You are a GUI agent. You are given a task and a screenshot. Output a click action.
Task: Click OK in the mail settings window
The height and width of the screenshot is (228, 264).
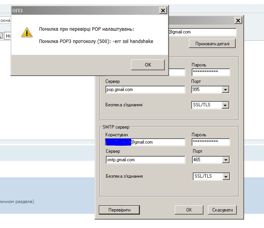pos(189,210)
